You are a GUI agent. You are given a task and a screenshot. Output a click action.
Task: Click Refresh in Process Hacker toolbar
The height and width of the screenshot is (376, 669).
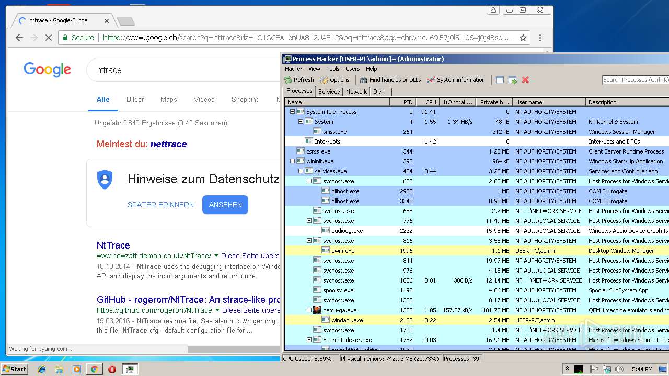pos(299,80)
